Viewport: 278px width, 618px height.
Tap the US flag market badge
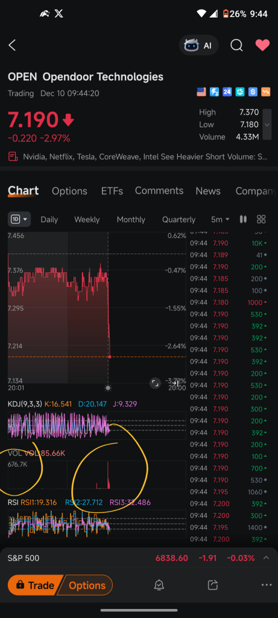pos(201,92)
